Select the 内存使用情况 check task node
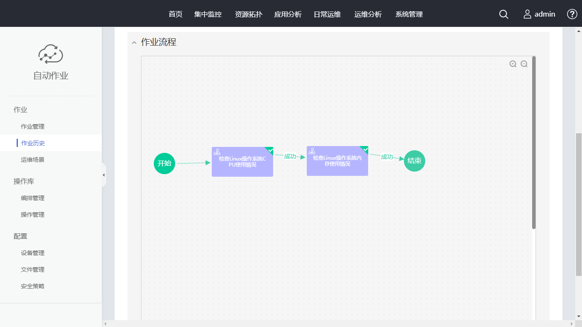Viewport: 582px width, 327px height. 337,161
